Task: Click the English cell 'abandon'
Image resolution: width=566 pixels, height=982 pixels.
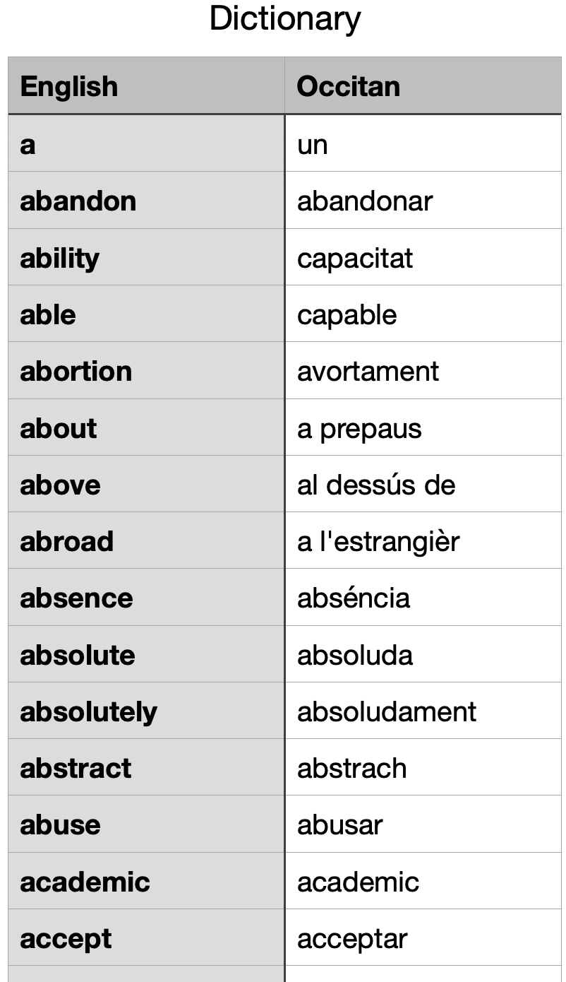Action: pyautogui.click(x=78, y=201)
